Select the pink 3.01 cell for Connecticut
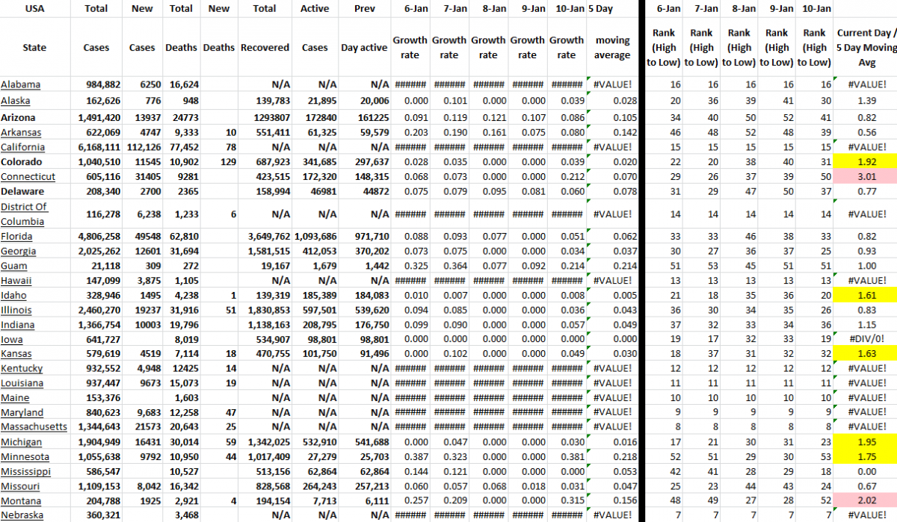Viewport: 897px width, 522px height. tap(867, 177)
